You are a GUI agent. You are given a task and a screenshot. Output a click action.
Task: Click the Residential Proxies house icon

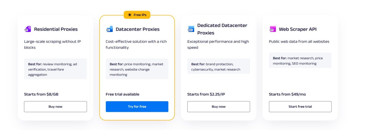28,29
